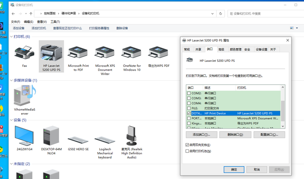
Task: Select OneNote for Windows 10 printer
Action: [x=132, y=52]
